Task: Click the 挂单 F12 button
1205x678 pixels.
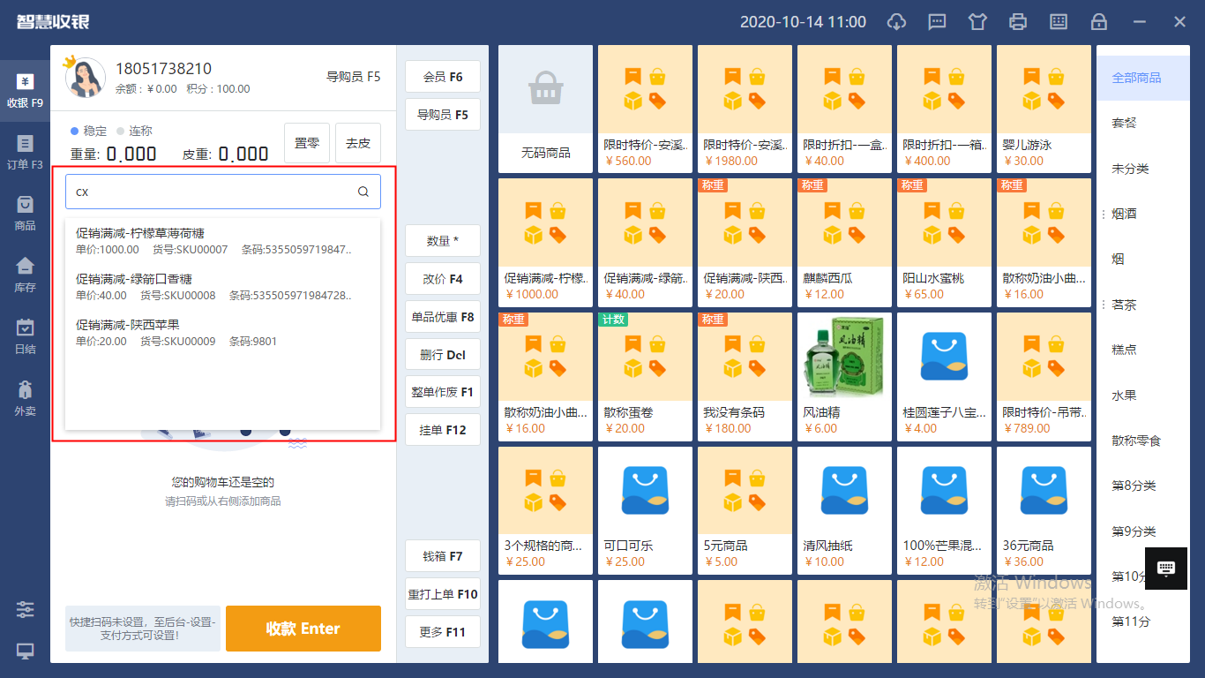Action: click(443, 430)
